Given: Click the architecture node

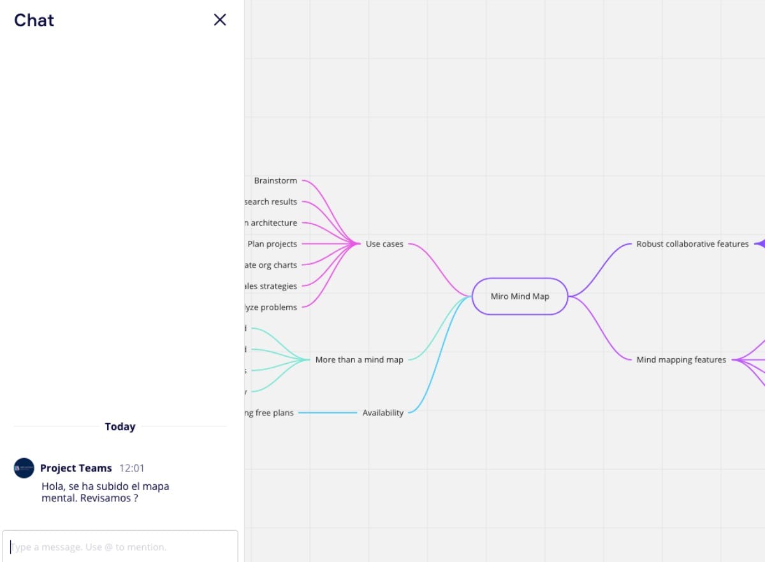Looking at the screenshot, I should click(x=270, y=222).
